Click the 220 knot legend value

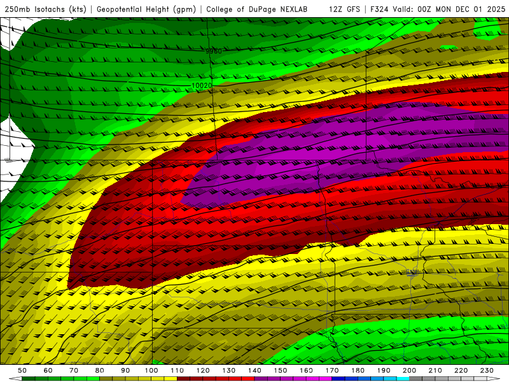(x=461, y=371)
